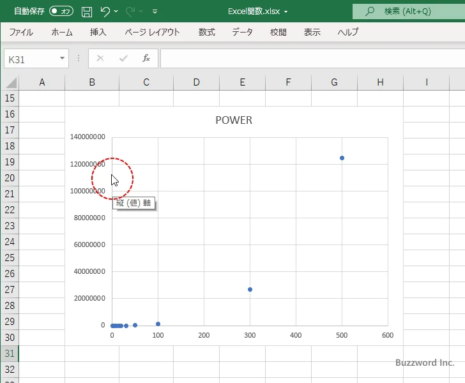Screen dimensions: 465x383
Task: Open the Redo history dropdown arrow
Action: (x=141, y=11)
